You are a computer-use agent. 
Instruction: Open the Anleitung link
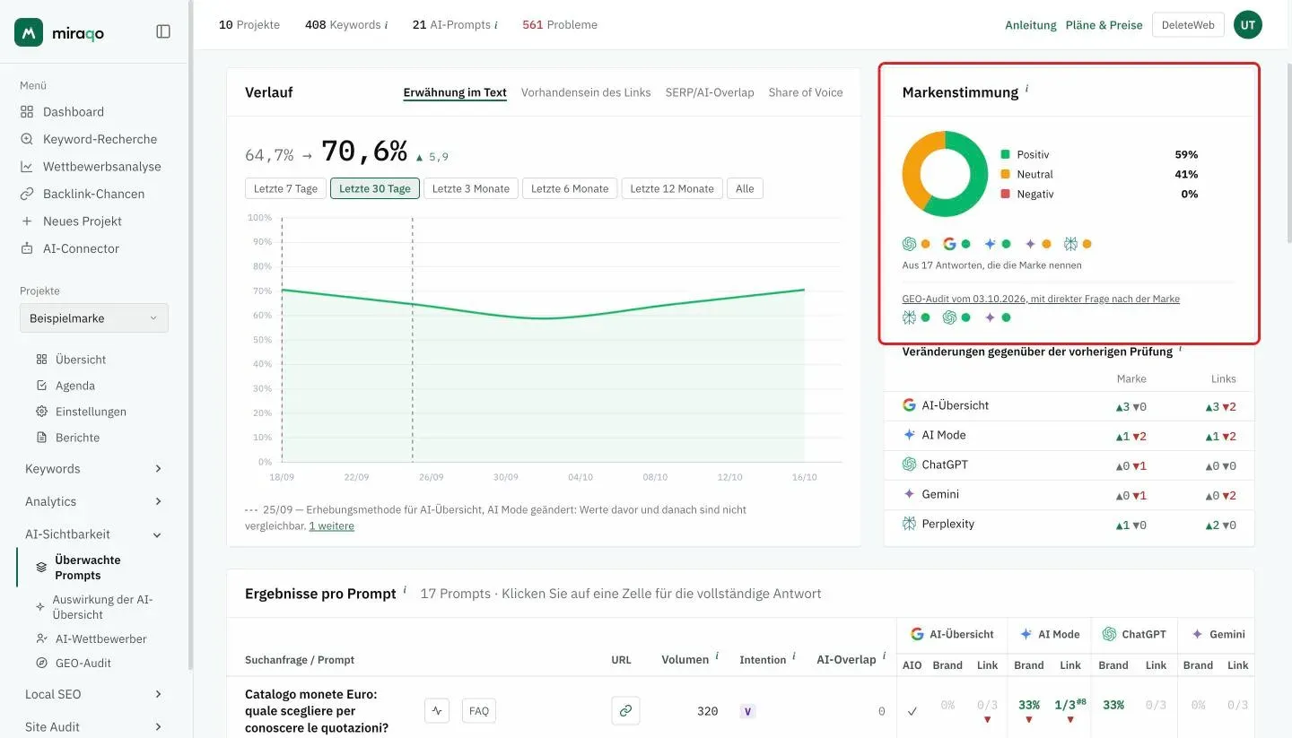tap(1031, 25)
